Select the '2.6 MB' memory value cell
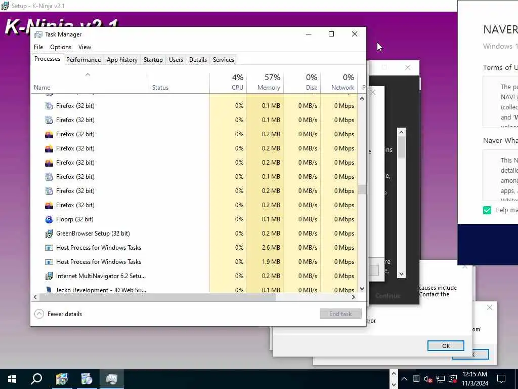Screen dimensions: 518x389 tap(265, 248)
